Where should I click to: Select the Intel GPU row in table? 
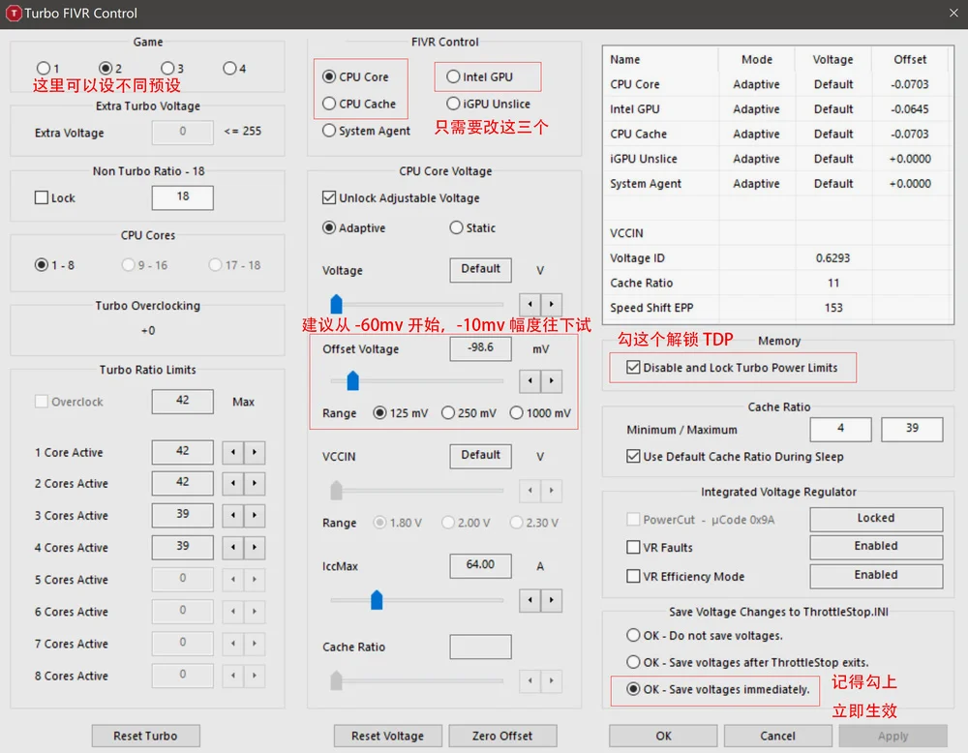pos(777,108)
